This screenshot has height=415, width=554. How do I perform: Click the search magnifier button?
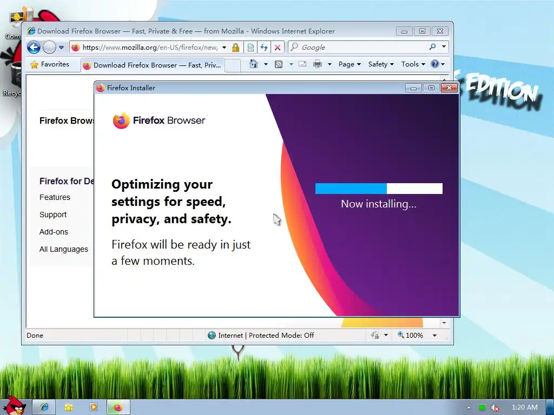[432, 46]
